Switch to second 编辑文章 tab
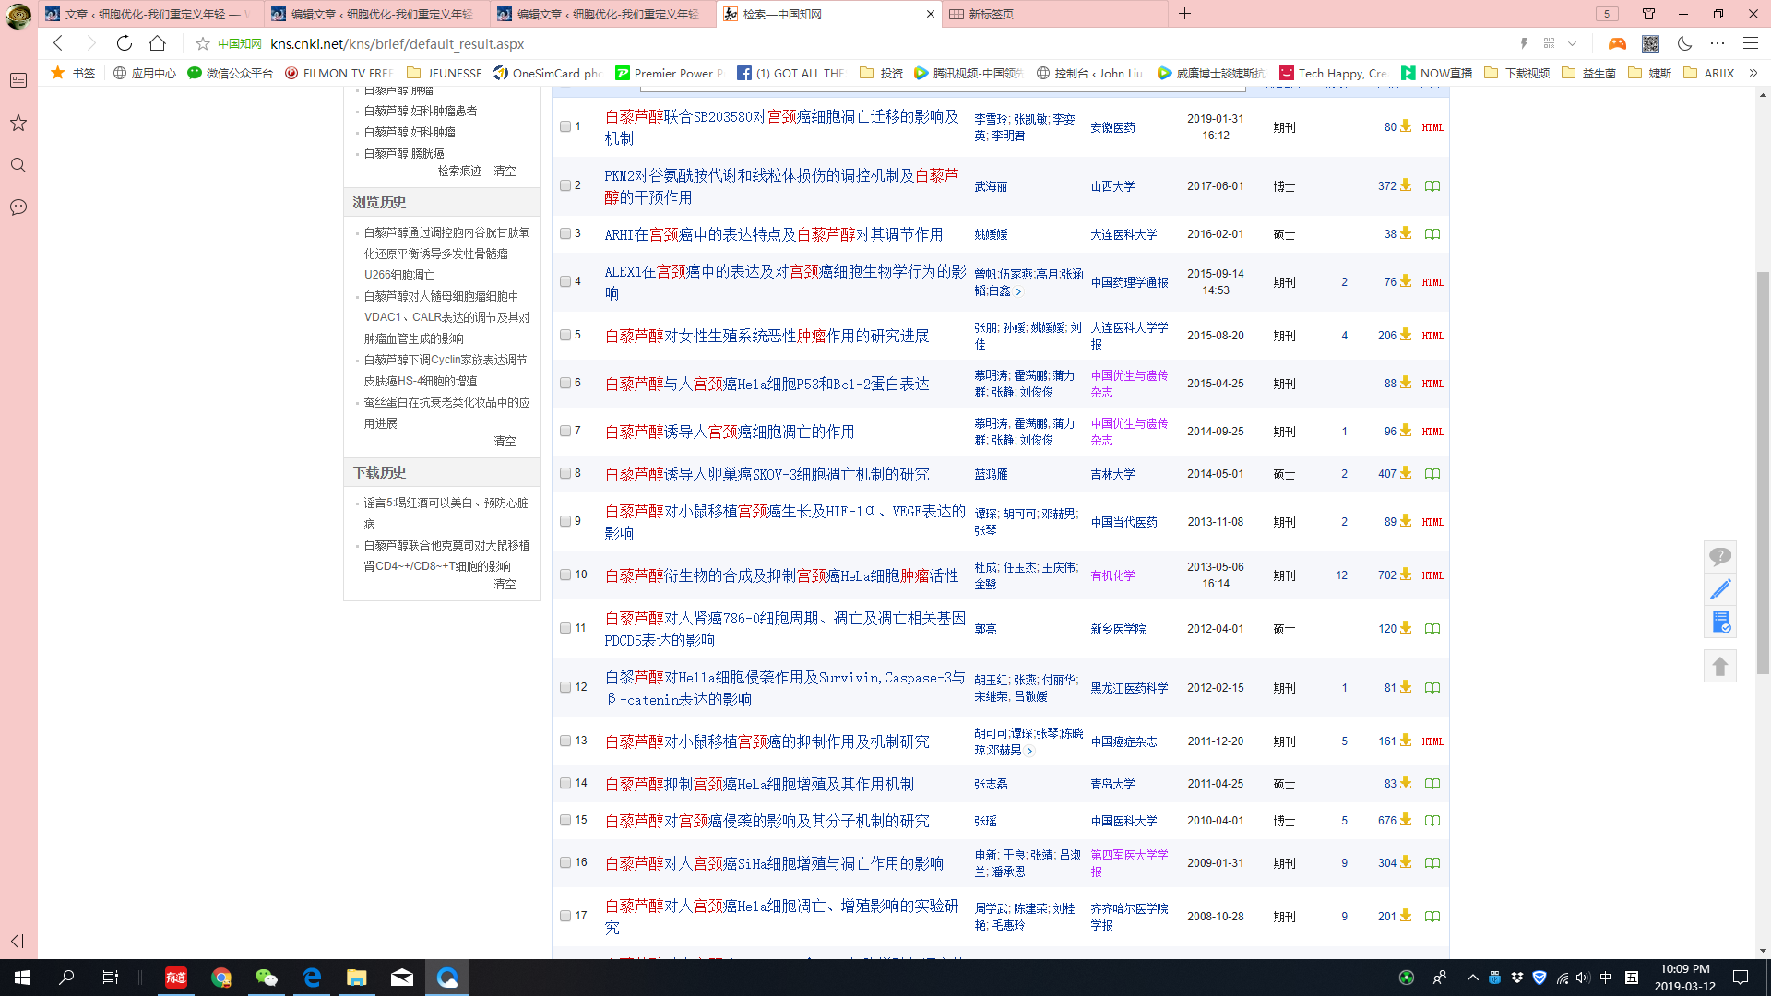1771x996 pixels. click(376, 14)
